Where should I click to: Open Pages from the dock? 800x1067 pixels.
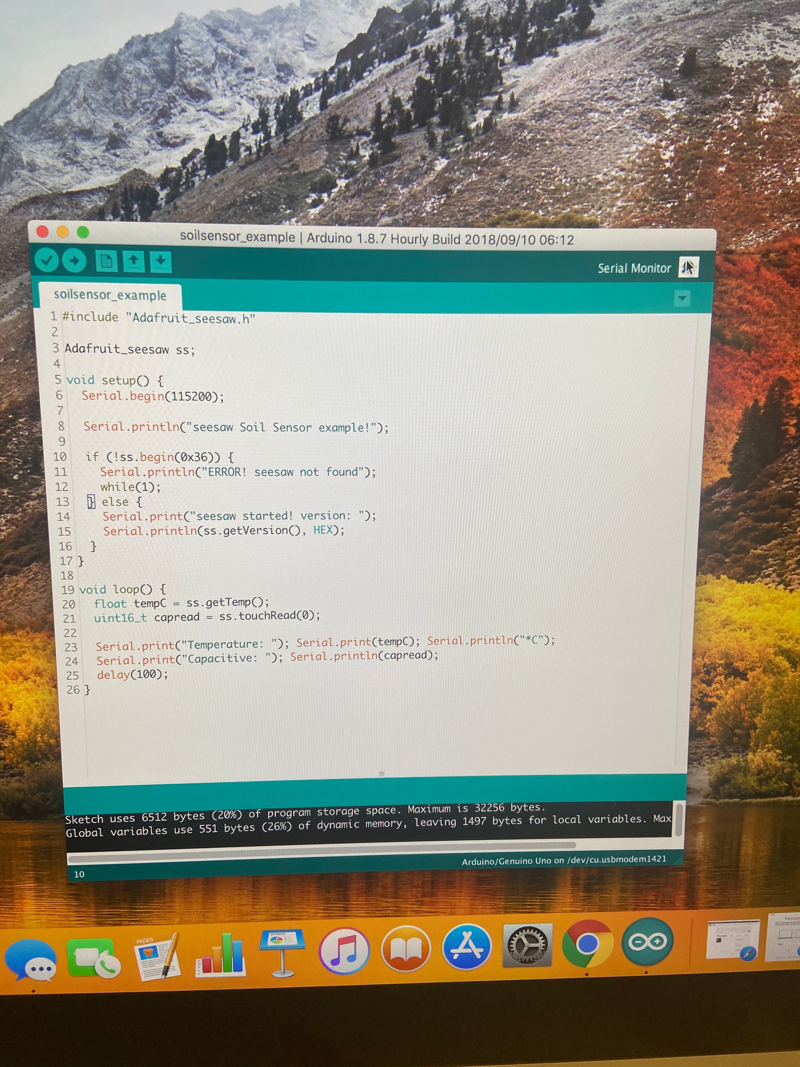(x=157, y=957)
